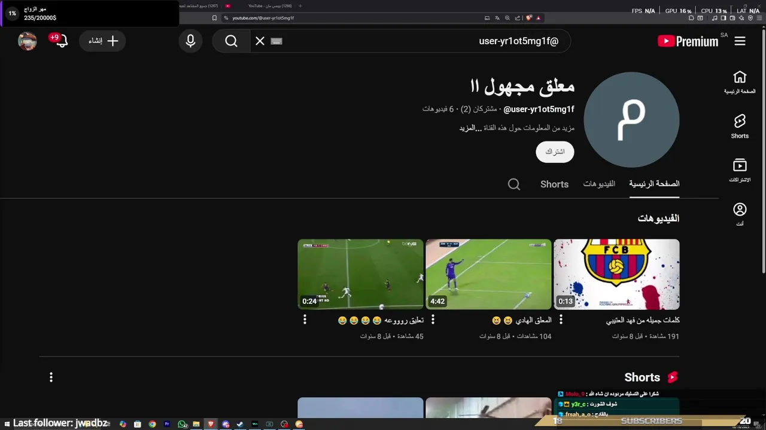Search within the channel using magnifier icon
Image resolution: width=766 pixels, height=430 pixels.
tap(513, 184)
